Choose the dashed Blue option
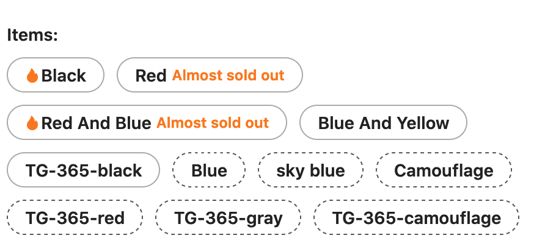 [x=209, y=170]
